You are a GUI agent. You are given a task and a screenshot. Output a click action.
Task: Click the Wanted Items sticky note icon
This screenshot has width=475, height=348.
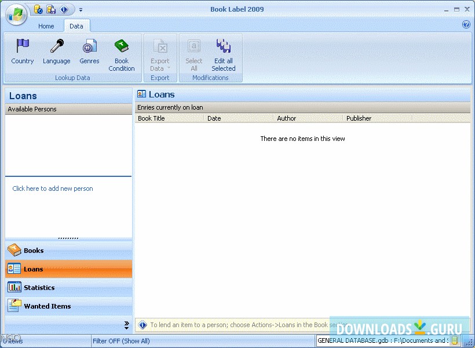click(14, 306)
